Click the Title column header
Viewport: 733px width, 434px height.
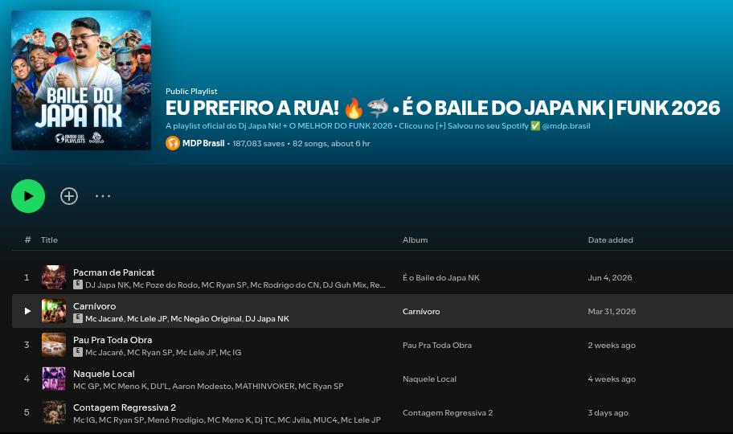49,240
